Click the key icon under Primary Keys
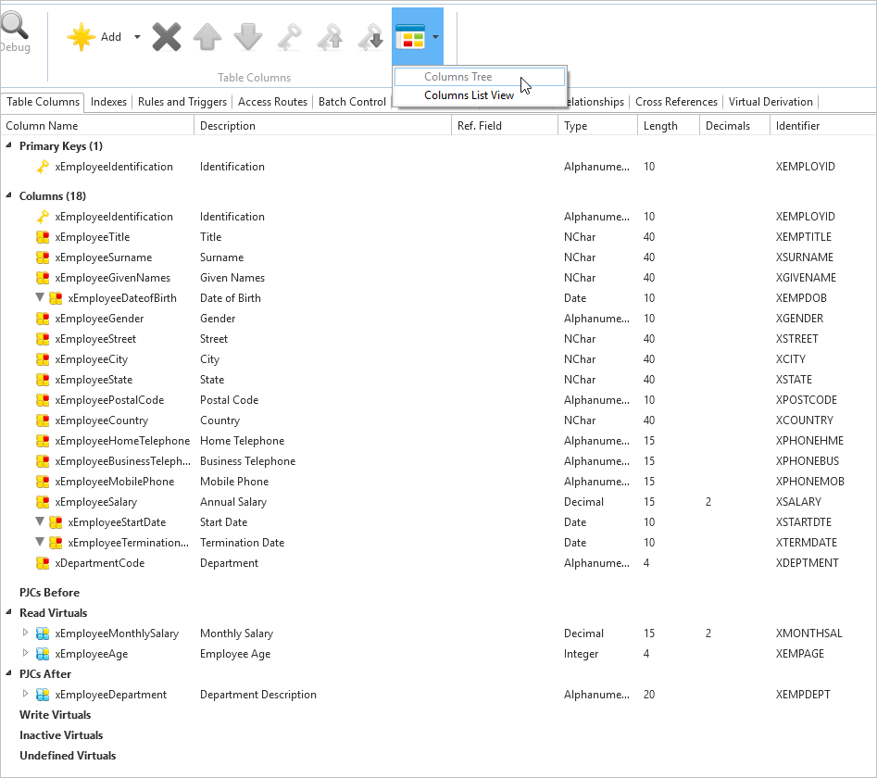The height and width of the screenshot is (778, 877). pyautogui.click(x=43, y=167)
